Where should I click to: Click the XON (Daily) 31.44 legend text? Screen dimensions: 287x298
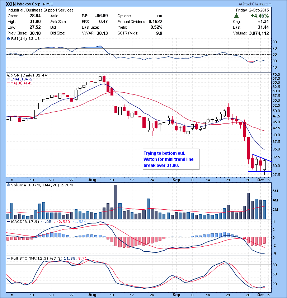[x=29, y=75]
